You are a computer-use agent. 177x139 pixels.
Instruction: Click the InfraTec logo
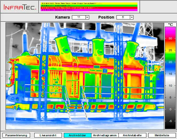(20, 7)
